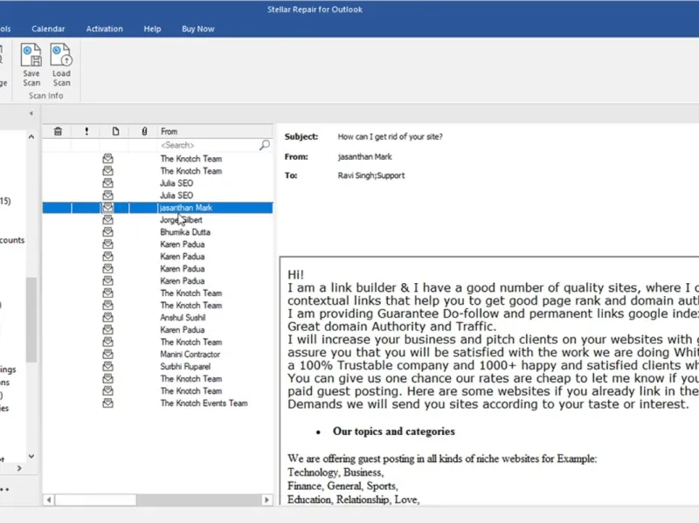Click envelope icon of jasanthan Mark row

tap(107, 207)
